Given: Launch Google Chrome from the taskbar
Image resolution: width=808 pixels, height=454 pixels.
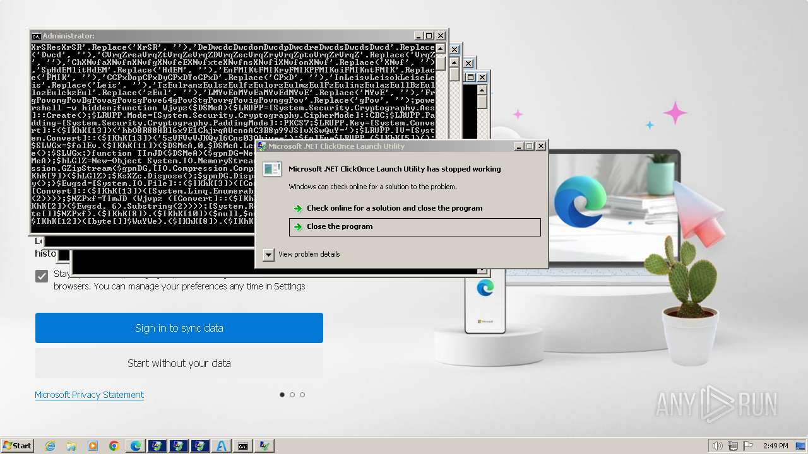Looking at the screenshot, I should (114, 446).
